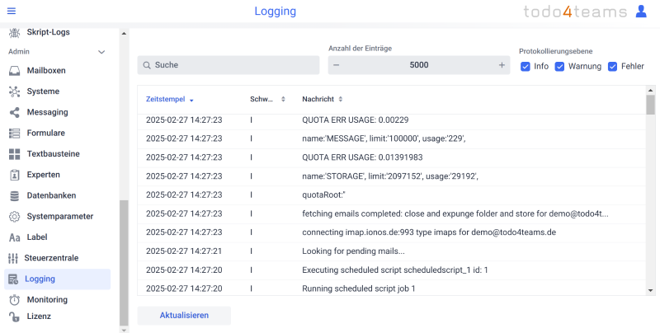Open Experten menu entry

(x=44, y=175)
